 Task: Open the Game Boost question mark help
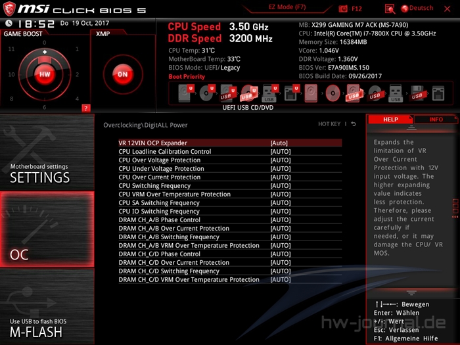(x=85, y=108)
